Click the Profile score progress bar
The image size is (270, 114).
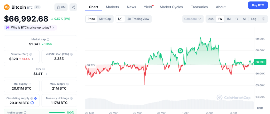(x=57, y=112)
